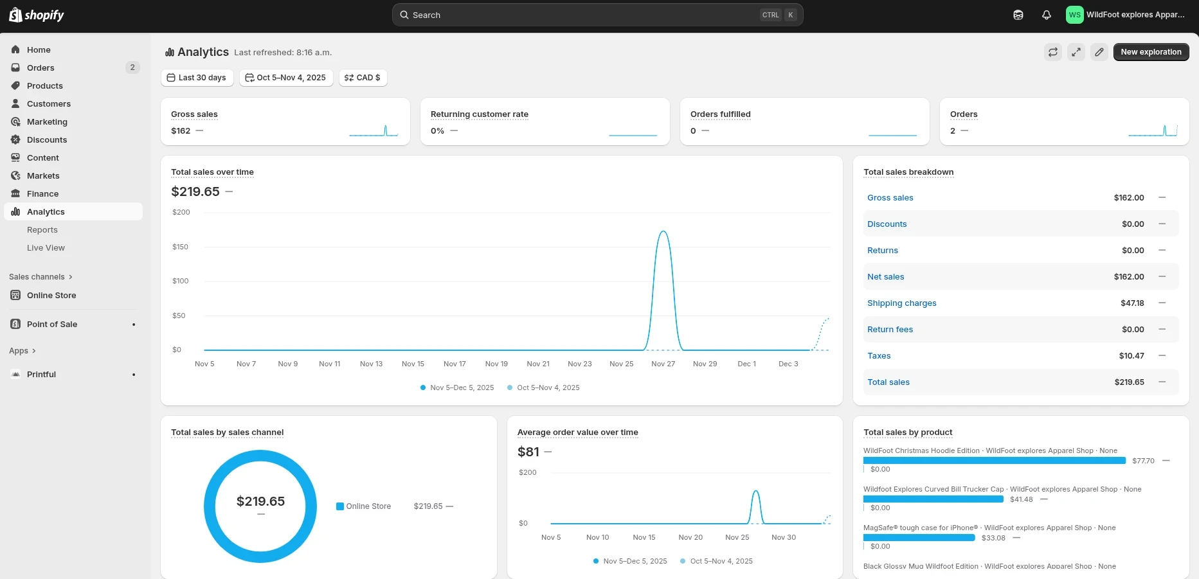Click the pencil edit dashboard icon
This screenshot has width=1199, height=579.
click(x=1099, y=52)
